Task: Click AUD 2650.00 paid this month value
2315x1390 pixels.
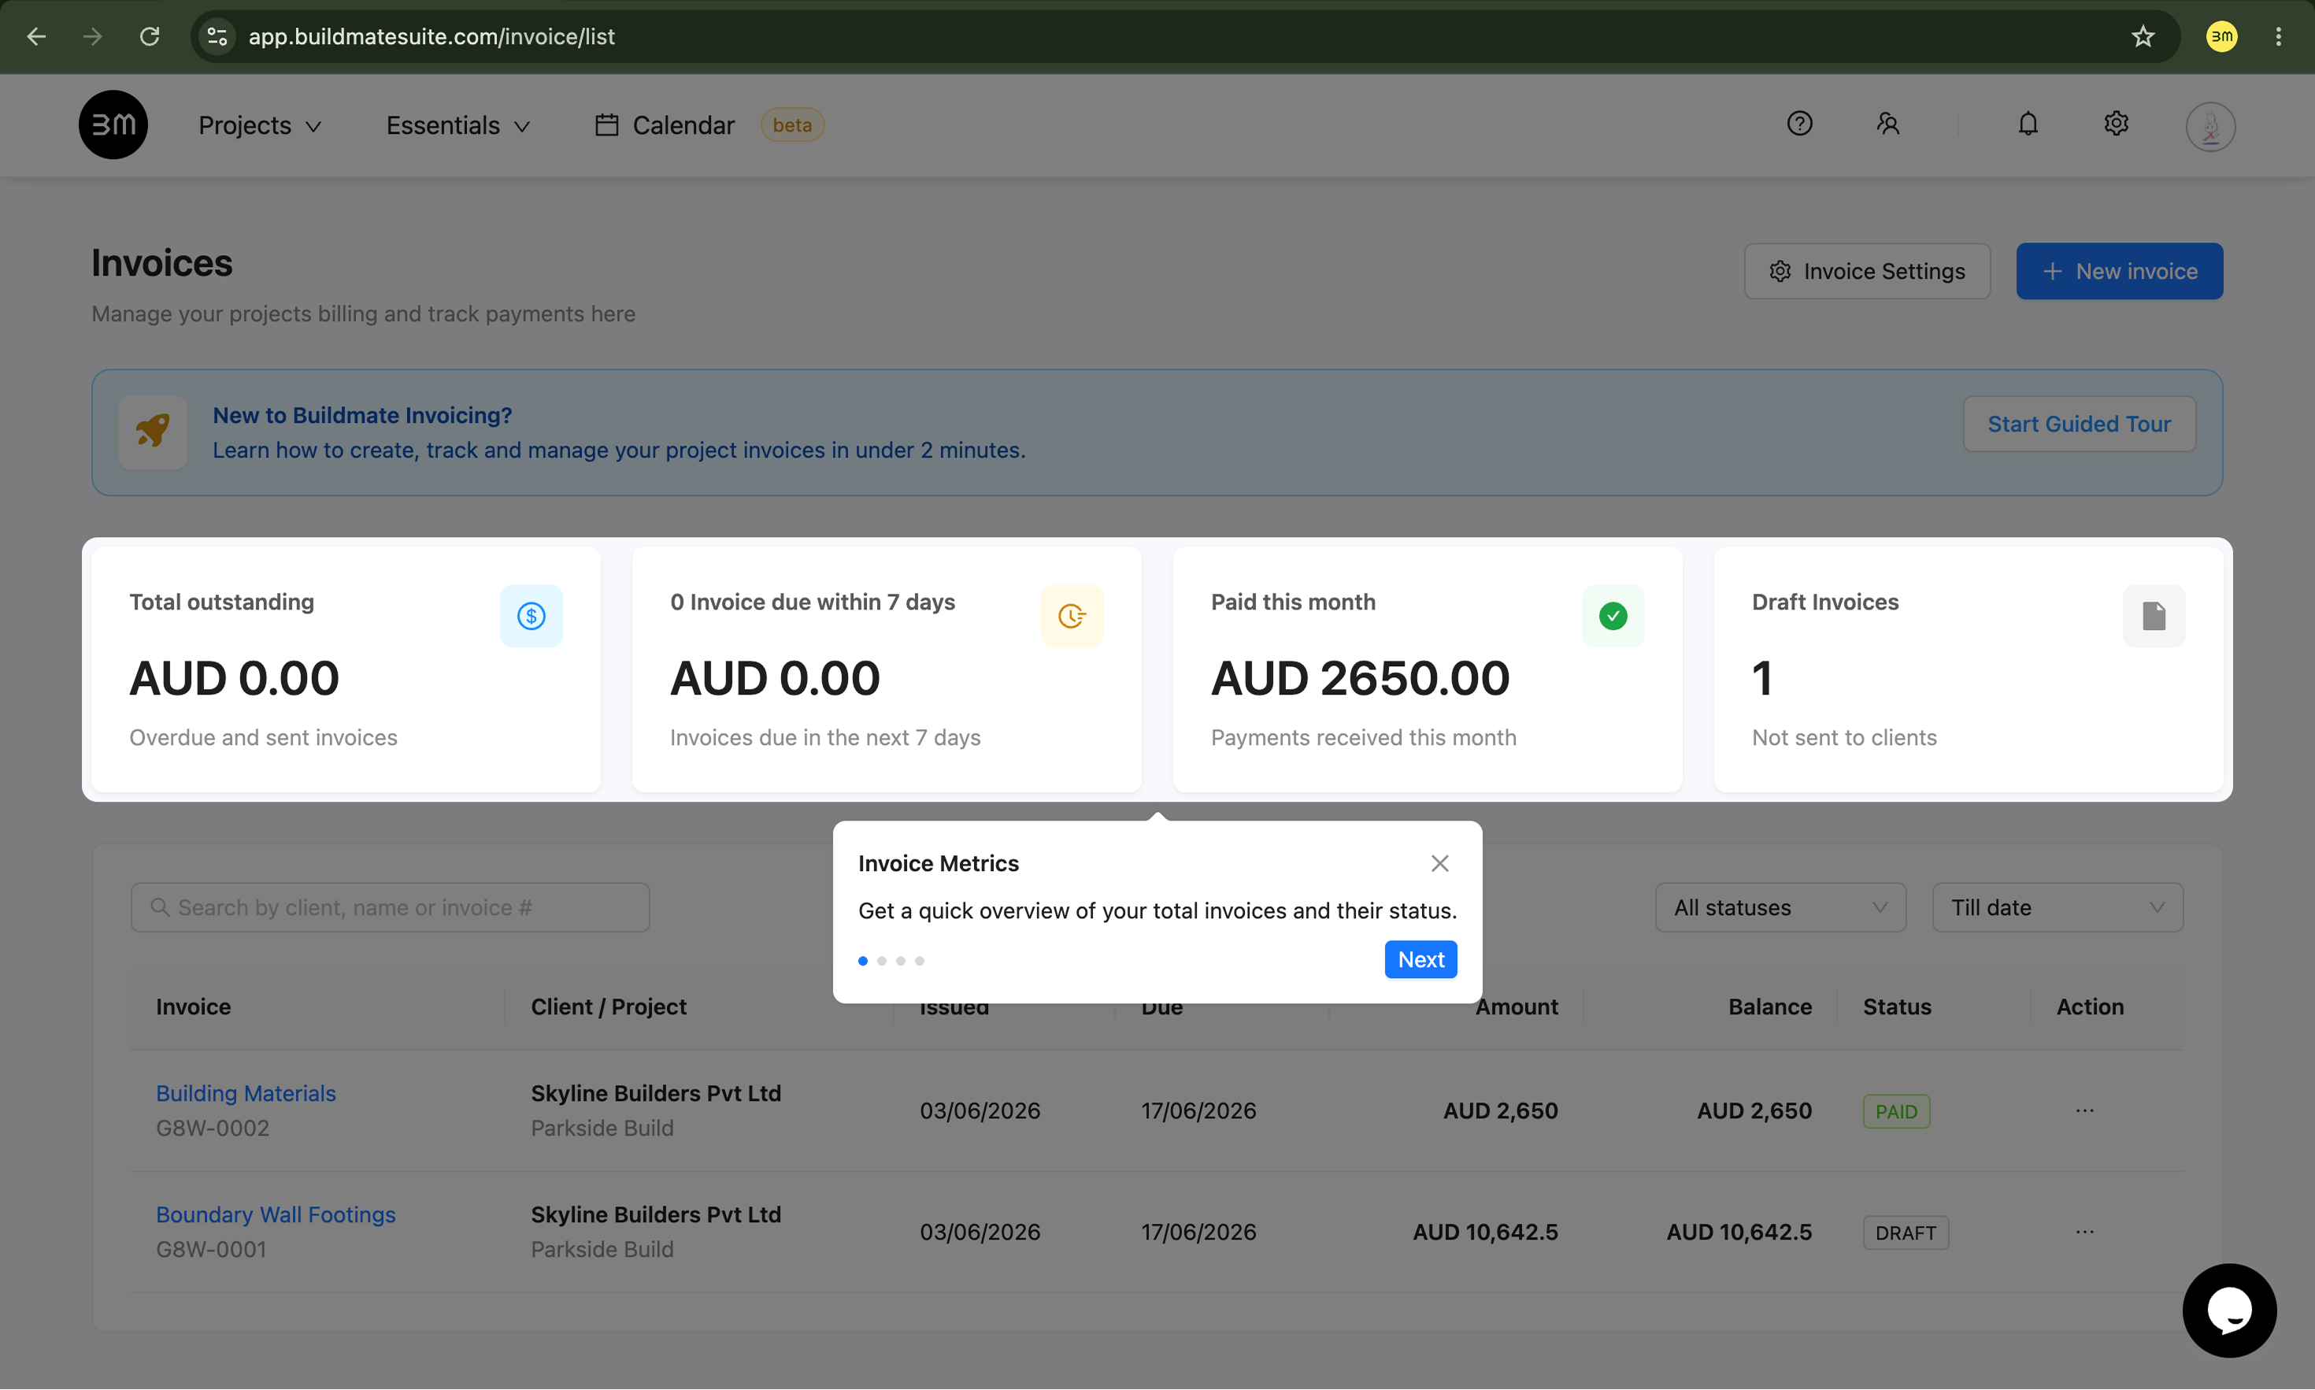Action: pyautogui.click(x=1360, y=677)
